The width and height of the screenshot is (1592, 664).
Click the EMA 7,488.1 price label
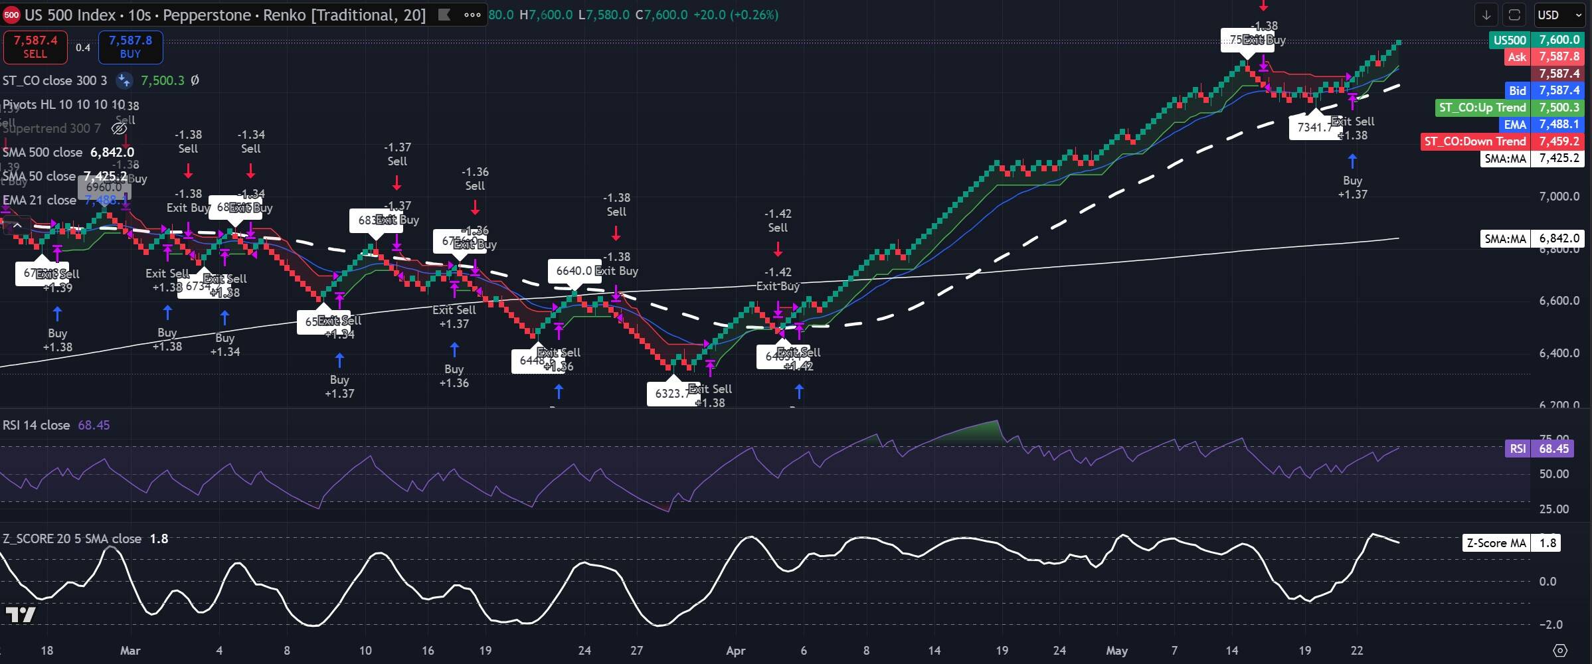pyautogui.click(x=1542, y=124)
